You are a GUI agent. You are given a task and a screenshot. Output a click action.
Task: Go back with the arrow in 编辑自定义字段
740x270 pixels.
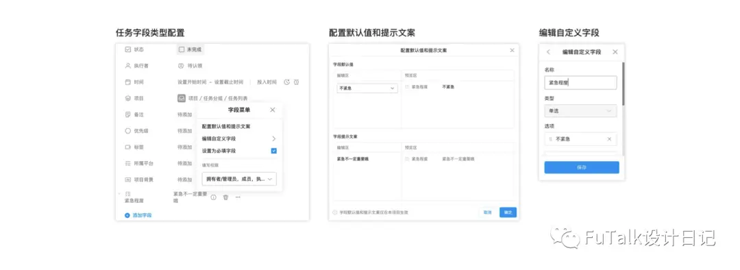[548, 52]
